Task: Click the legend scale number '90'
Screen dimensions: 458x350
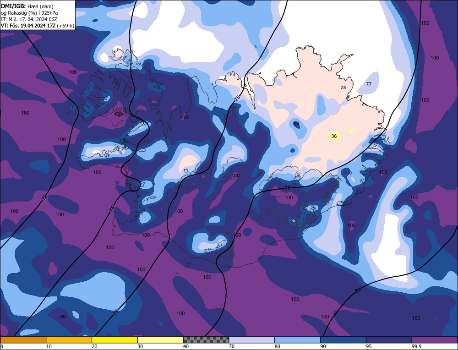Action: pos(323,346)
